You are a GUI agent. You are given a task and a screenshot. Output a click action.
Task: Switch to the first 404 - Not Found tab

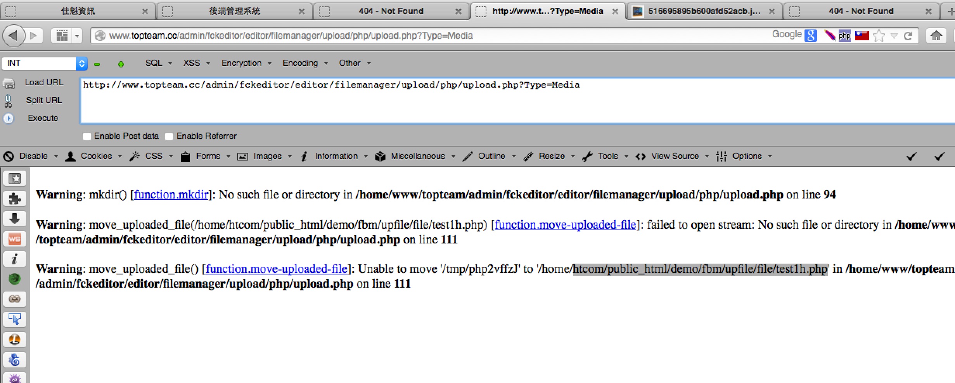pos(391,11)
